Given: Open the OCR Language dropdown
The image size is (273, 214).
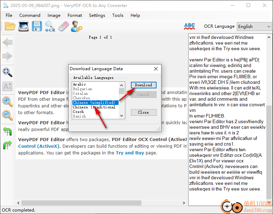Looking at the screenshot, I should tap(254, 27).
